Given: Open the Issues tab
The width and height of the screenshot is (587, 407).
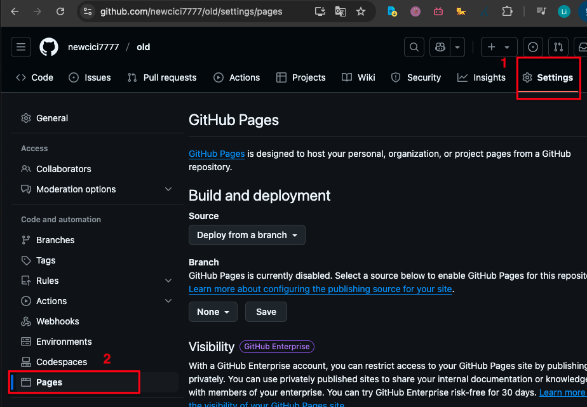Looking at the screenshot, I should tap(90, 77).
